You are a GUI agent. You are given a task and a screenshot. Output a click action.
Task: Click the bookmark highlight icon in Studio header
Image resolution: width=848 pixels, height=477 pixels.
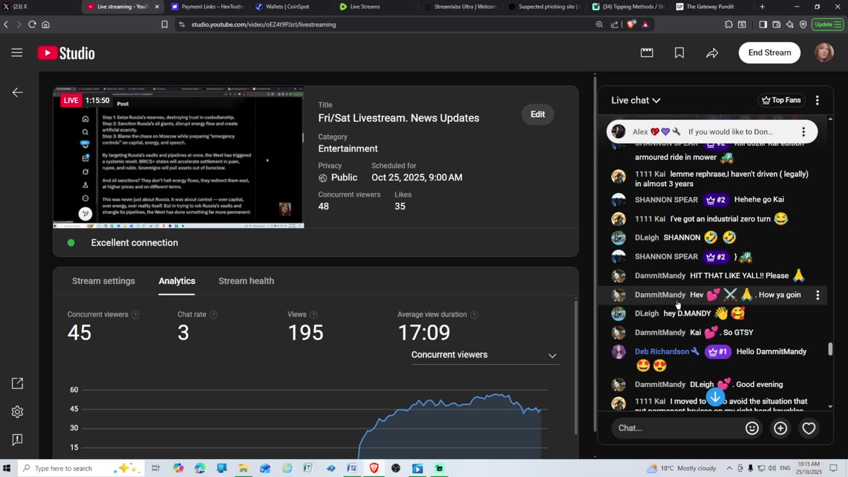[x=679, y=53]
